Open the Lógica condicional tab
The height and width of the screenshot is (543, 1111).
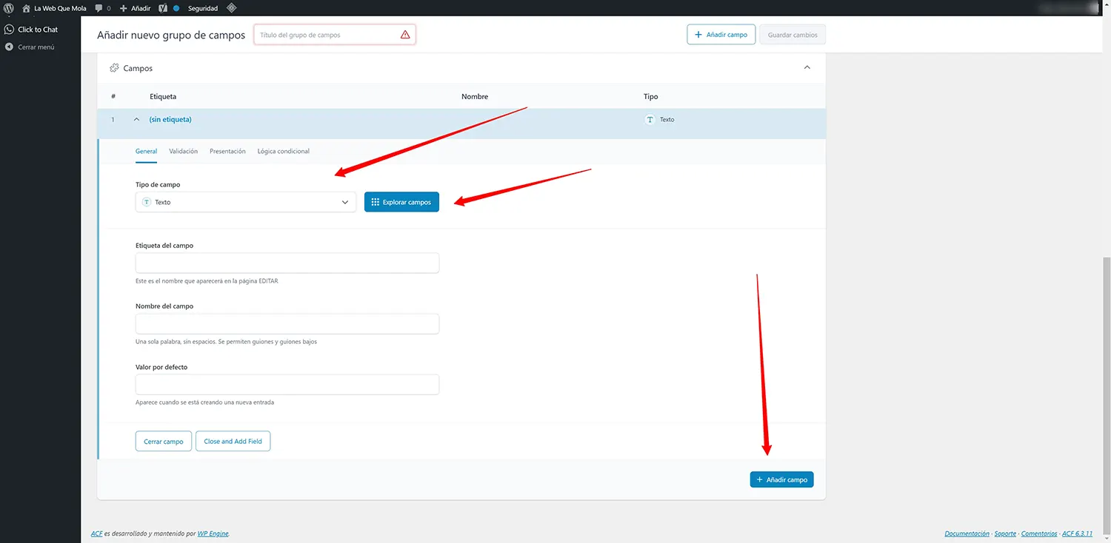point(283,151)
